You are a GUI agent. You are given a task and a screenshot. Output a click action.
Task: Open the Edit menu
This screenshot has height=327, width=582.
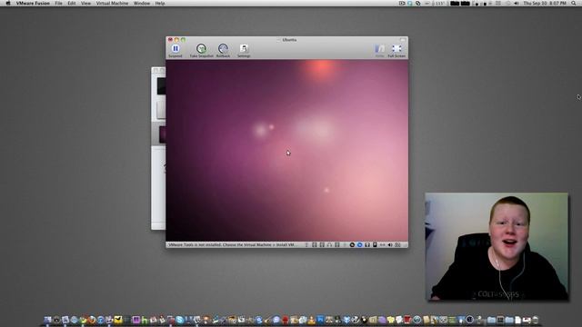pos(72,4)
